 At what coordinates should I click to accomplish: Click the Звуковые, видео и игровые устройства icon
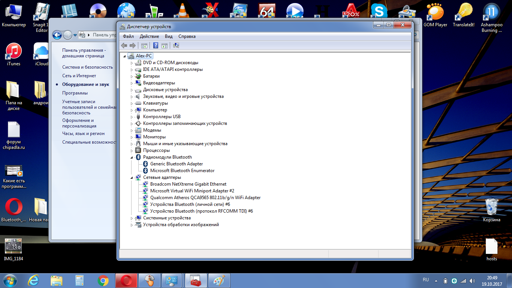138,96
